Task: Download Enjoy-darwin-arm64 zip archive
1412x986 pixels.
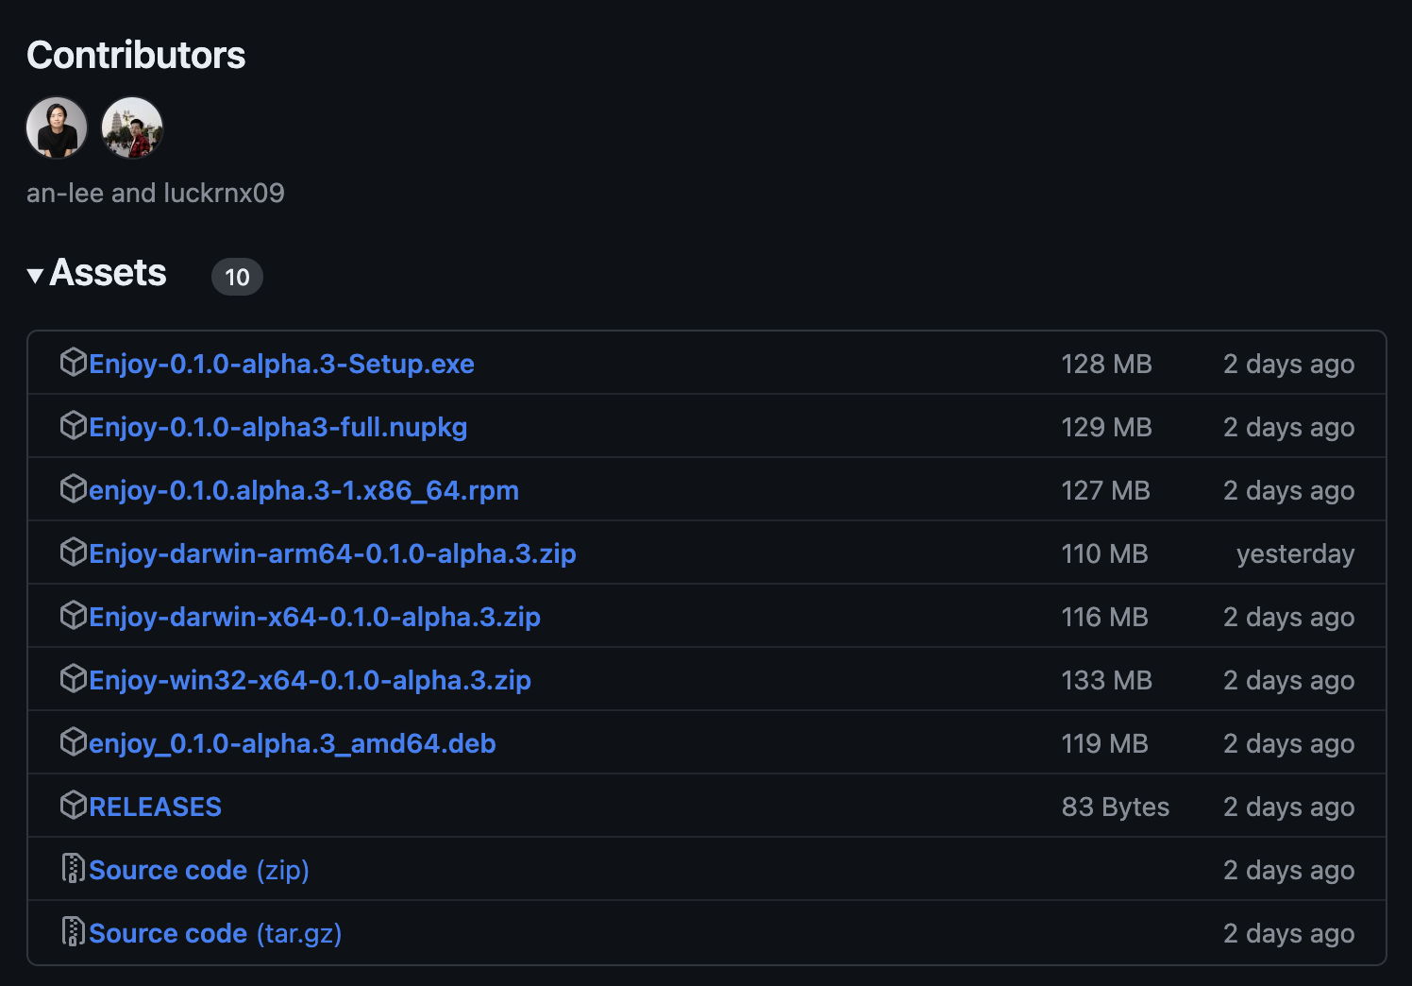Action: coord(332,554)
